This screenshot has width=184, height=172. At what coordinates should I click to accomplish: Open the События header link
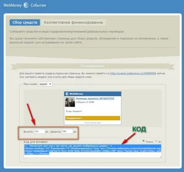(x=38, y=6)
